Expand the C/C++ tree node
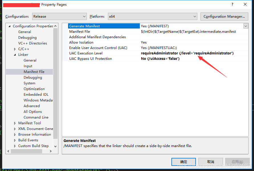Screen dimensions: 254x171 (15, 49)
